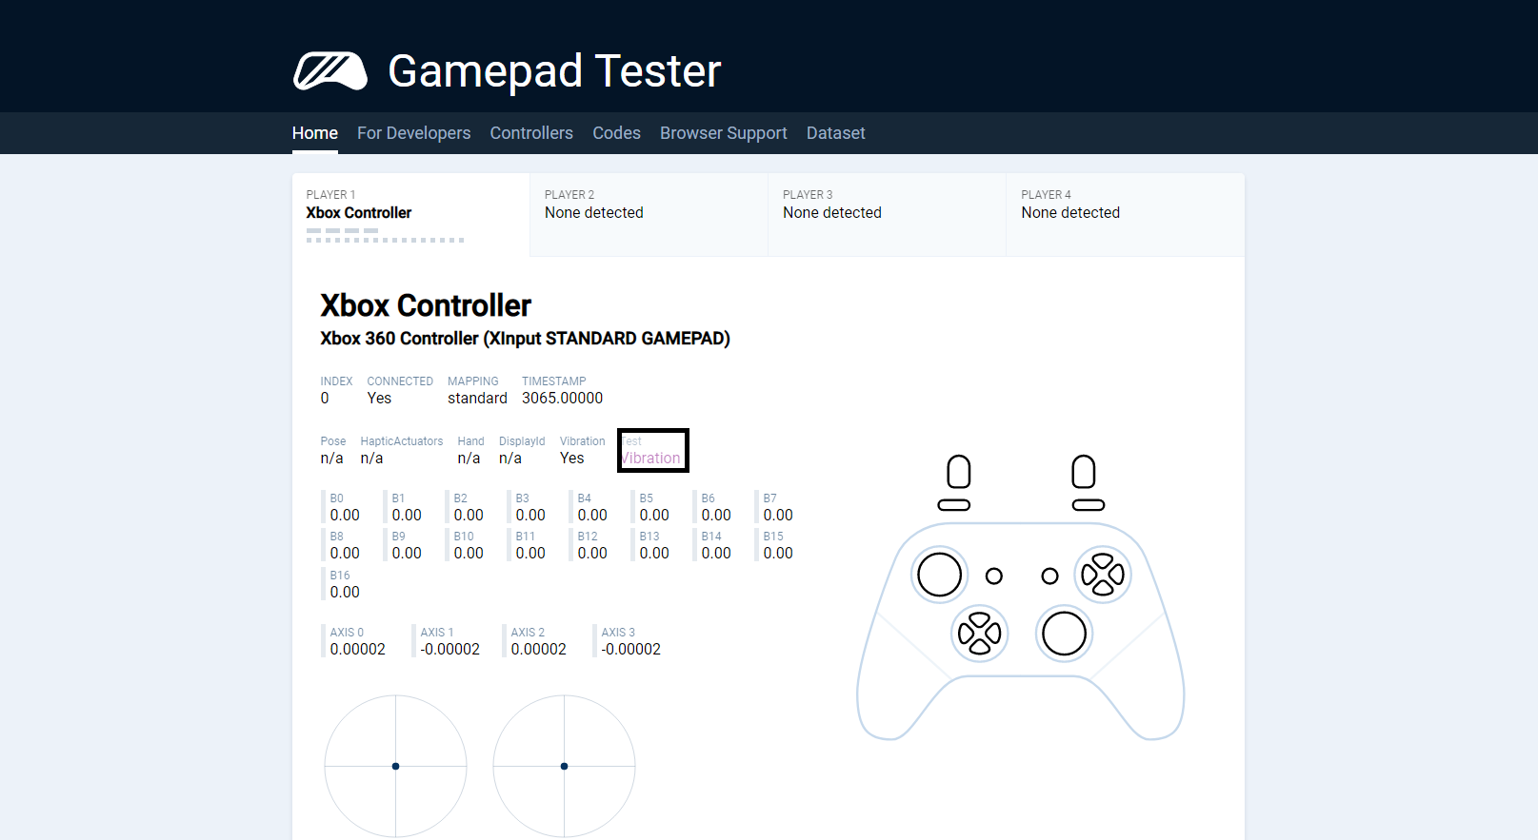This screenshot has height=840, width=1538.
Task: Click the B13 button value
Action: [654, 554]
